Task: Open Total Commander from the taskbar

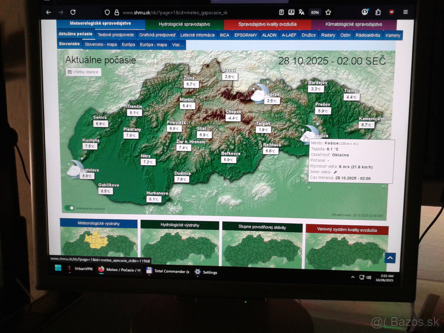Action: [168, 271]
